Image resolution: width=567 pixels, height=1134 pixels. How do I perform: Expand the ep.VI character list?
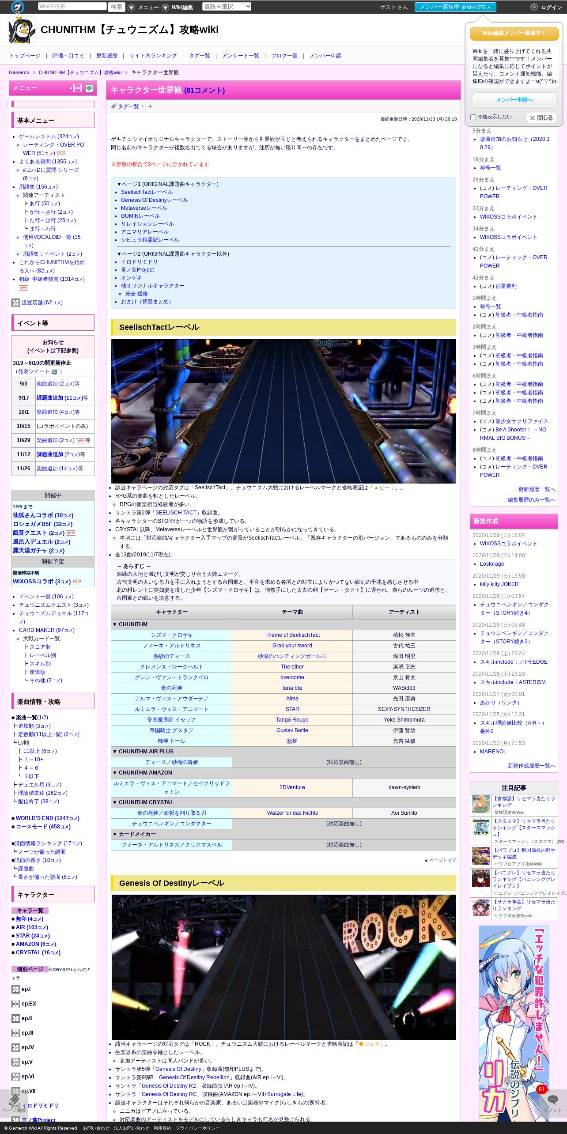[15, 1077]
